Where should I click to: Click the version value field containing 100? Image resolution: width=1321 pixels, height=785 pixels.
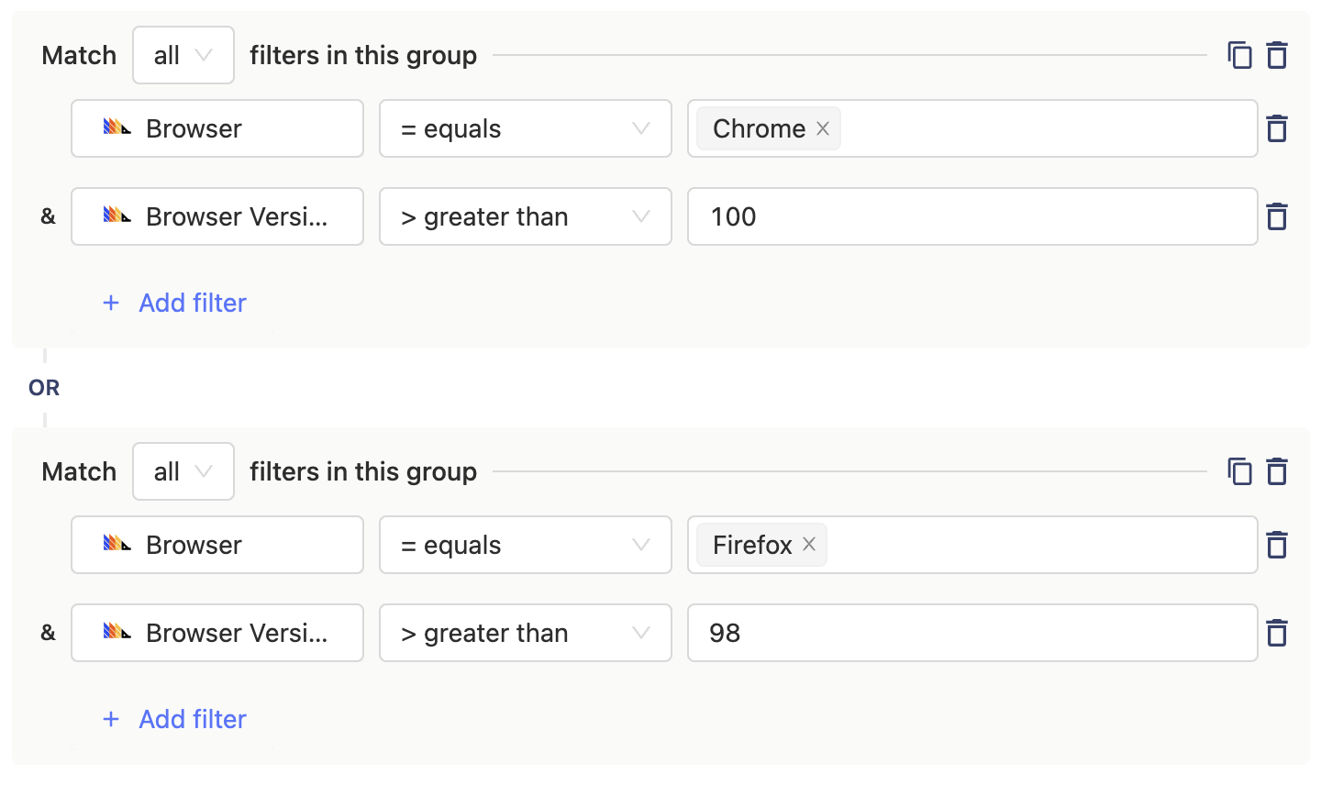[972, 217]
